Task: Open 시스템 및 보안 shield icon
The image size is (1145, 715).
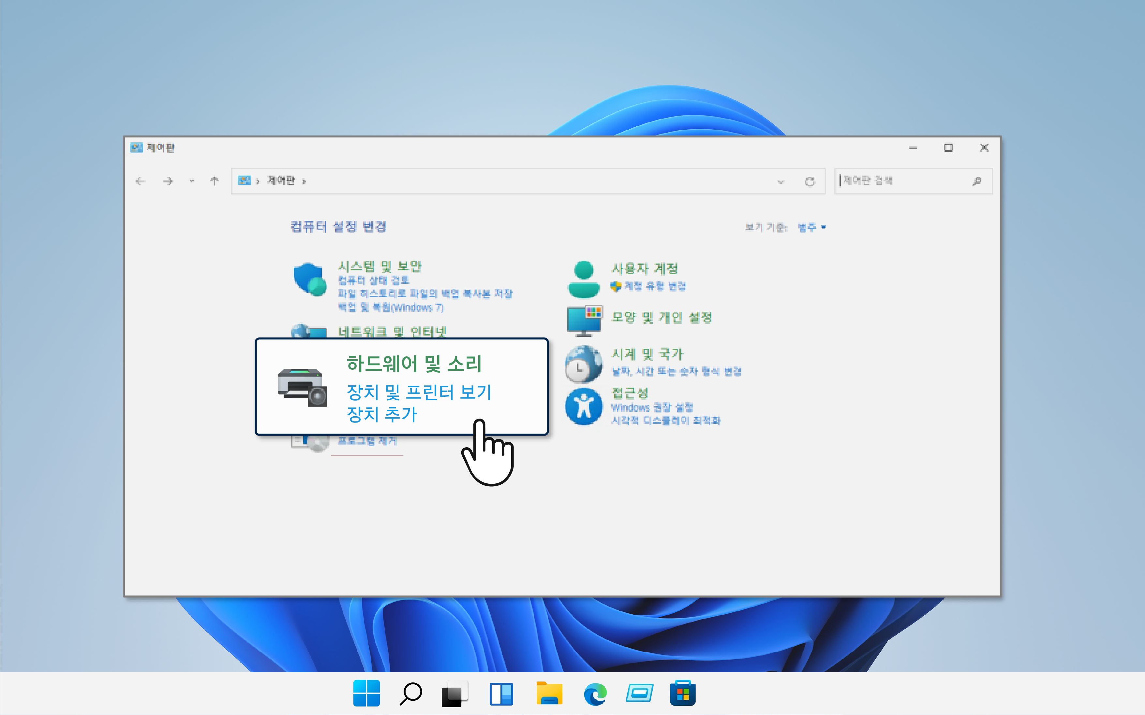Action: coord(310,279)
